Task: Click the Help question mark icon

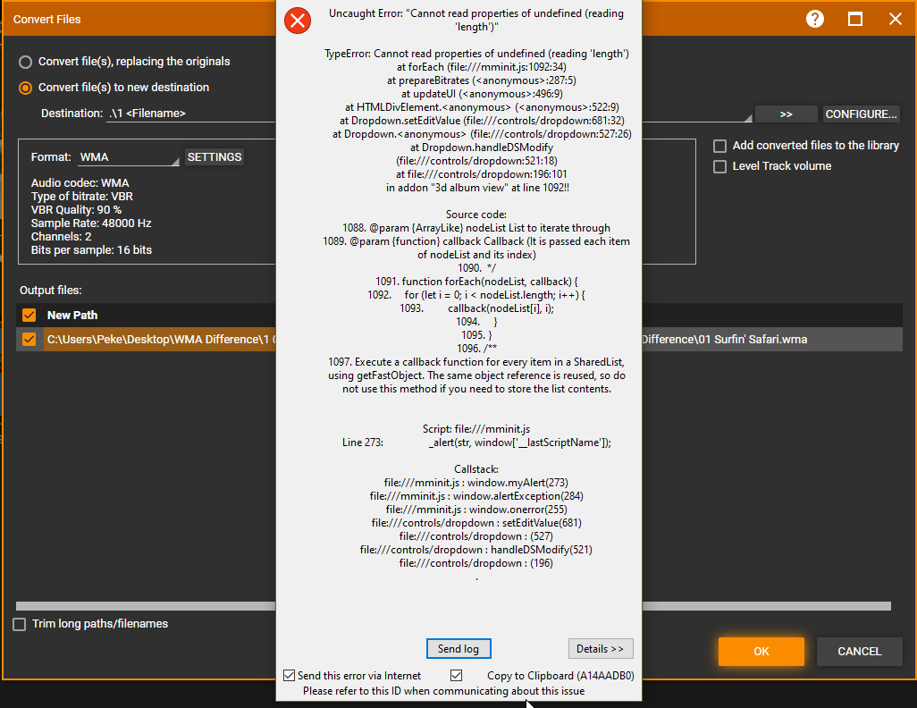Action: click(x=814, y=19)
